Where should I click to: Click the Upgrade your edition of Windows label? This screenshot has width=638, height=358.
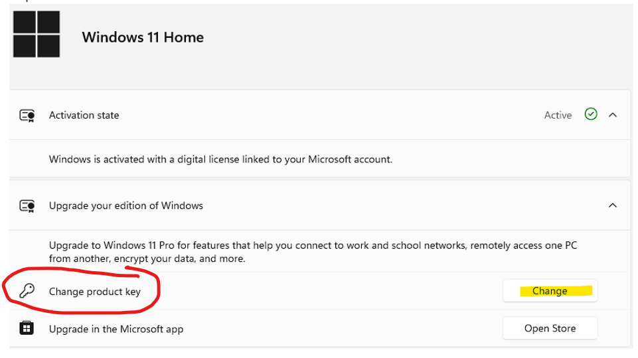point(125,206)
